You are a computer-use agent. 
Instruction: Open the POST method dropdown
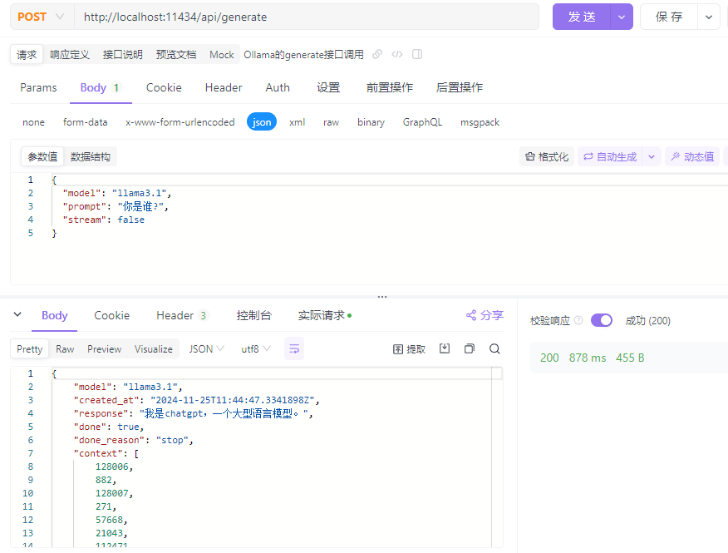[x=41, y=17]
